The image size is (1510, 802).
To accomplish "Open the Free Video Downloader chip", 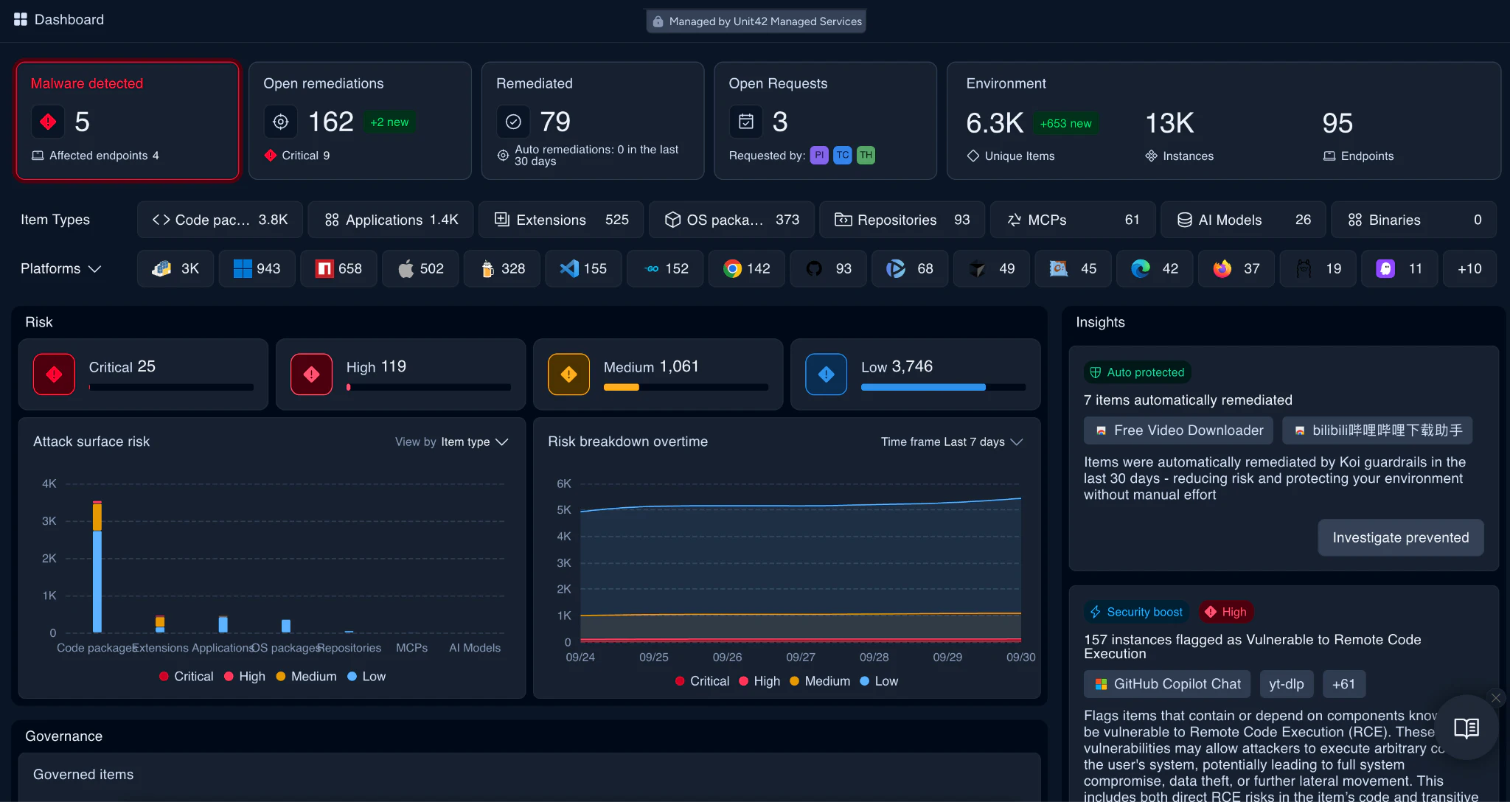I will 1178,430.
